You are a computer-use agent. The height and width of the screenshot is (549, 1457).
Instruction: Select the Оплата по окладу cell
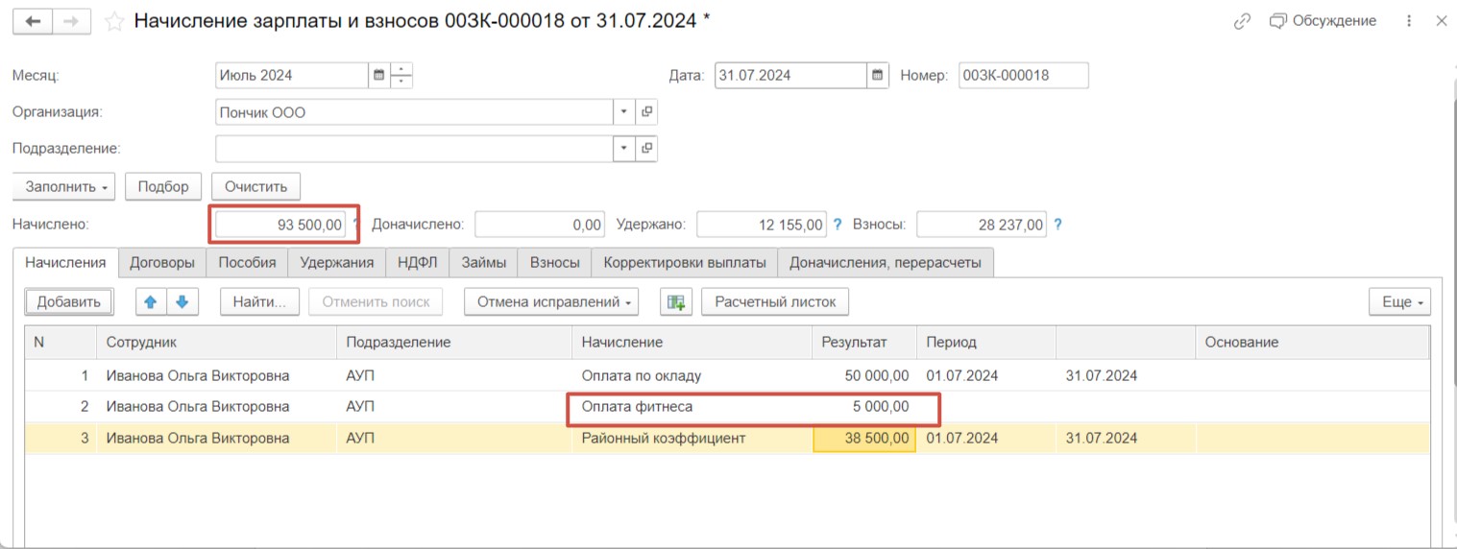692,375
